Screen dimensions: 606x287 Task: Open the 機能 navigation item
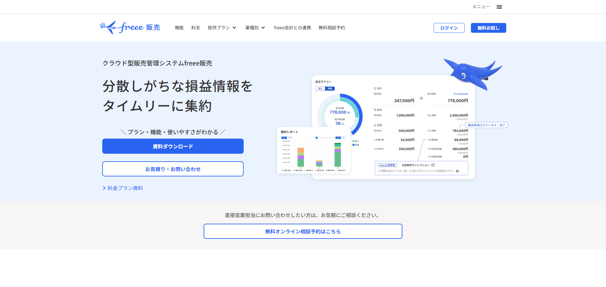pos(179,28)
